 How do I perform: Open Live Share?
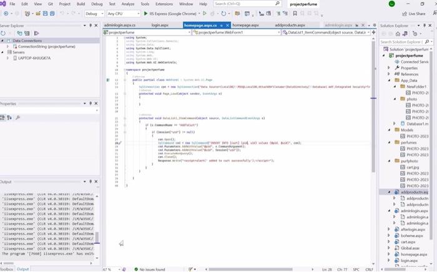[414, 13]
